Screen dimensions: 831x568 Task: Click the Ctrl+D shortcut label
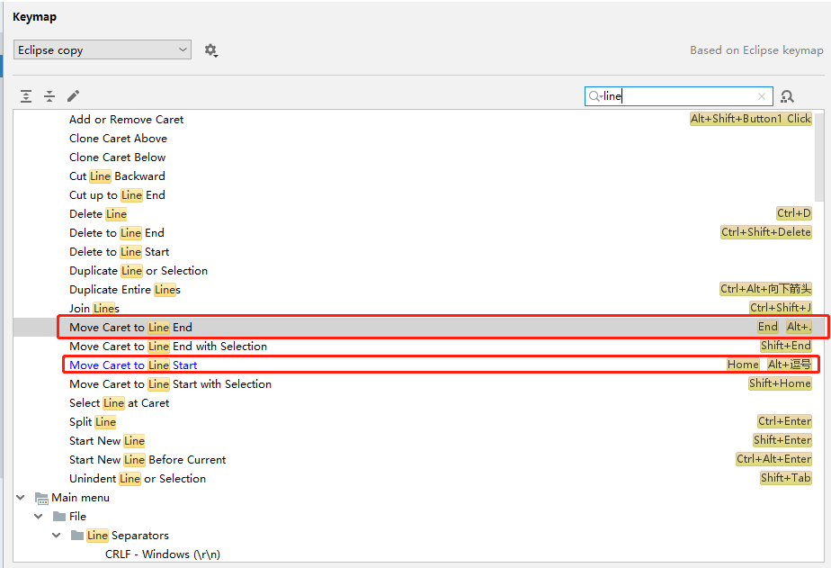pyautogui.click(x=794, y=213)
